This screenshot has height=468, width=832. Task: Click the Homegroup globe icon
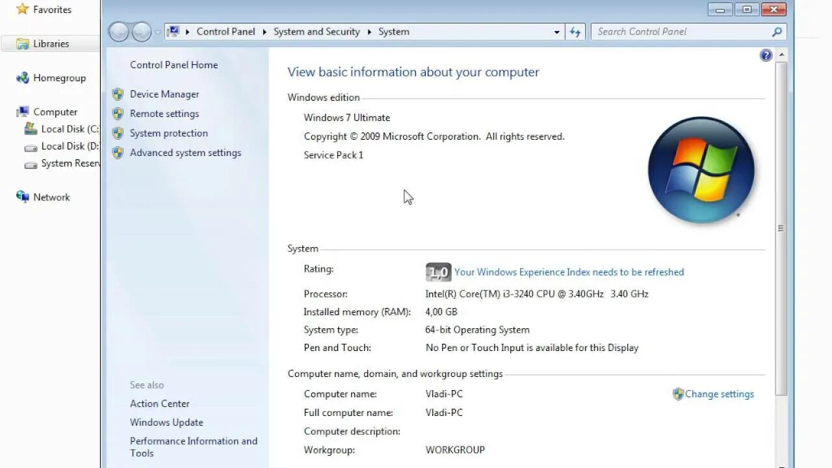pos(23,78)
